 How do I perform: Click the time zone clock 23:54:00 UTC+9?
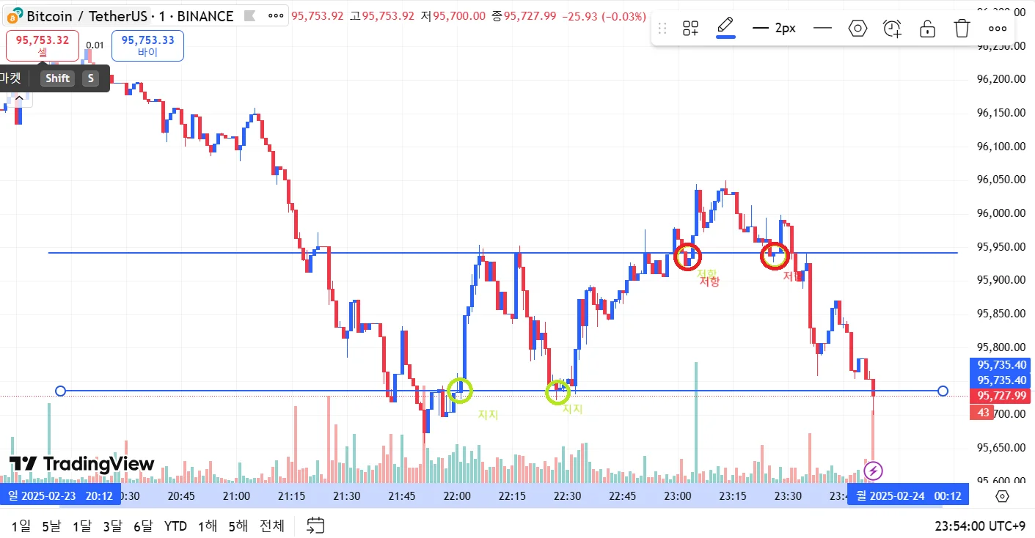pos(979,526)
